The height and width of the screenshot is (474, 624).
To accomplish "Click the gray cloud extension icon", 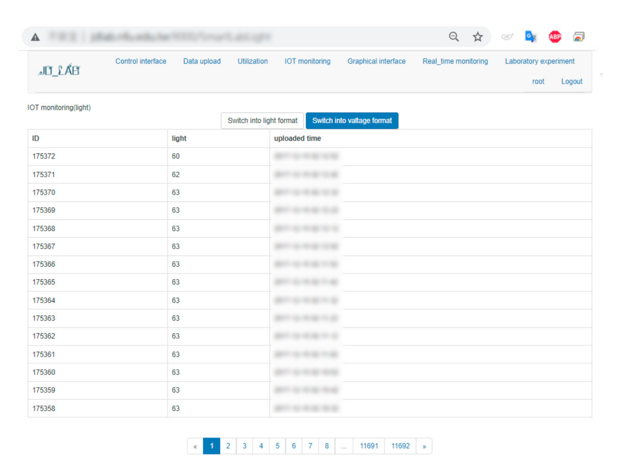I will click(x=507, y=37).
